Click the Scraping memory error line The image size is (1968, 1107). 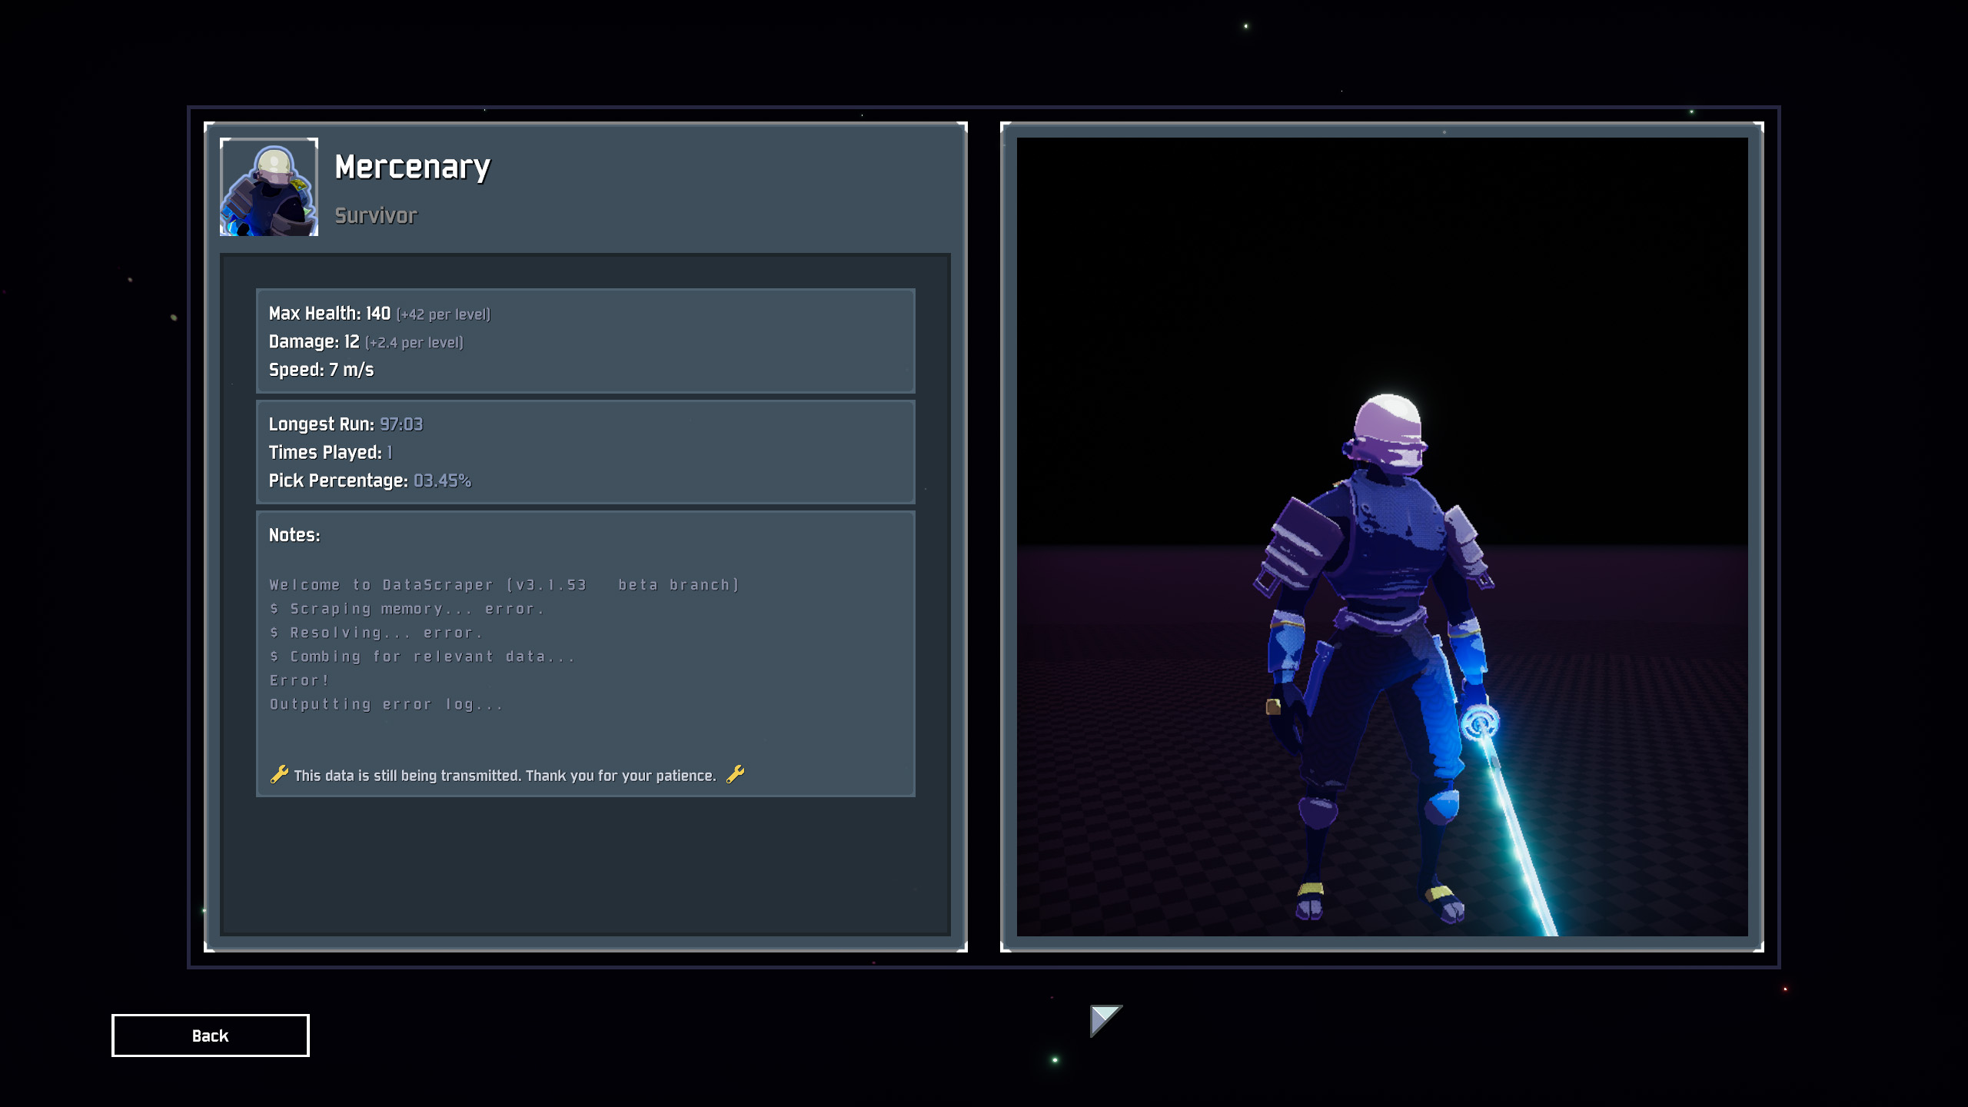(407, 609)
